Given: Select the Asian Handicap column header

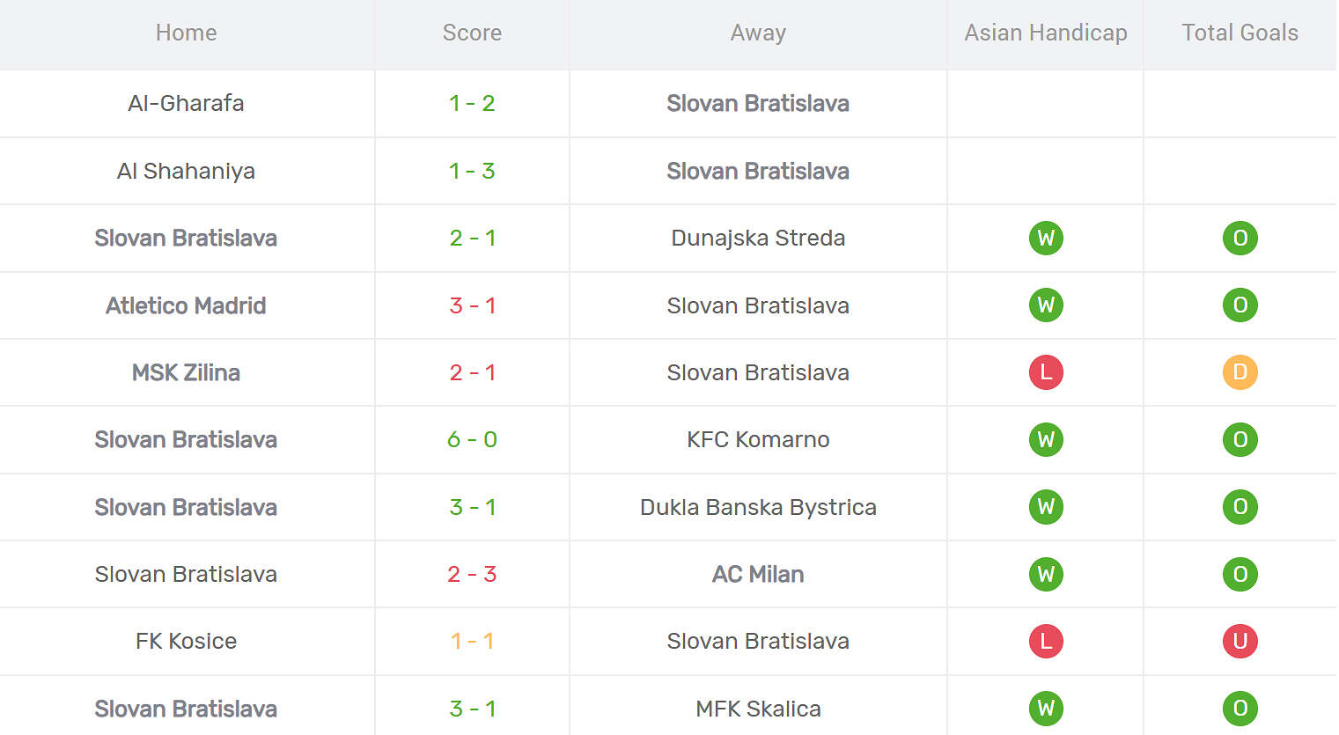Looking at the screenshot, I should [1046, 33].
